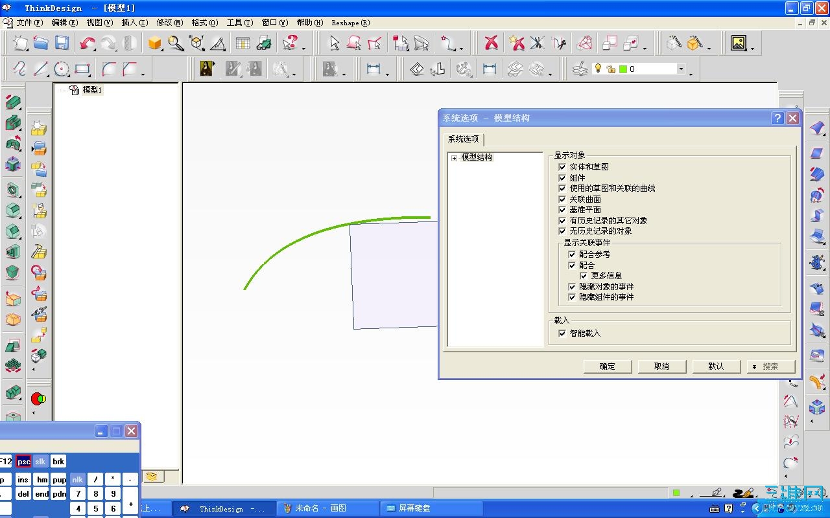The image size is (830, 518).
Task: Uncheck the 有历史记录的其它对象 checkbox
Action: 562,220
